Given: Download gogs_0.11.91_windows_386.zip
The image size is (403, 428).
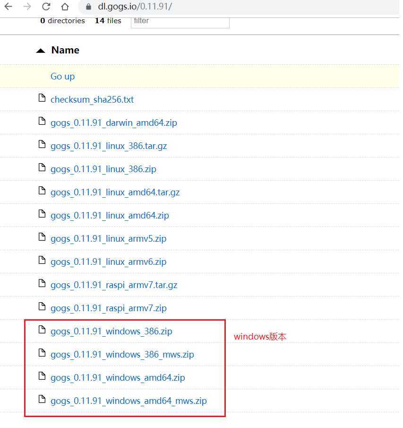Looking at the screenshot, I should [x=111, y=332].
